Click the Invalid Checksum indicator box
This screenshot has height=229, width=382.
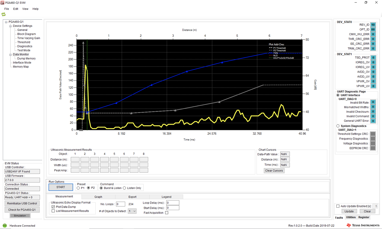pyautogui.click(x=373, y=112)
